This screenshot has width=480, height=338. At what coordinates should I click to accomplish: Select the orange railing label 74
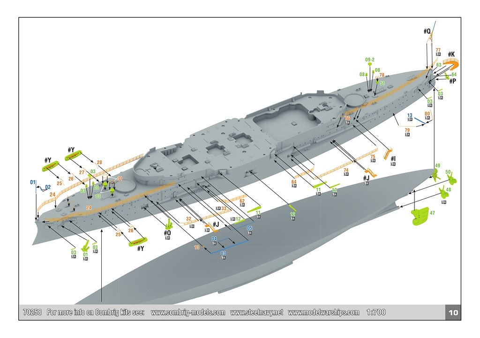click(x=346, y=170)
